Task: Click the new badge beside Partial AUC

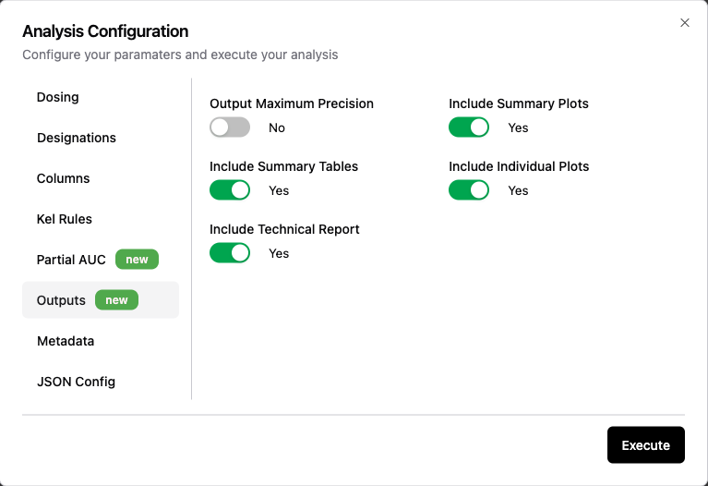Action: pos(137,260)
